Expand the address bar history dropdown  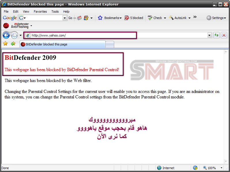[x=209, y=35]
